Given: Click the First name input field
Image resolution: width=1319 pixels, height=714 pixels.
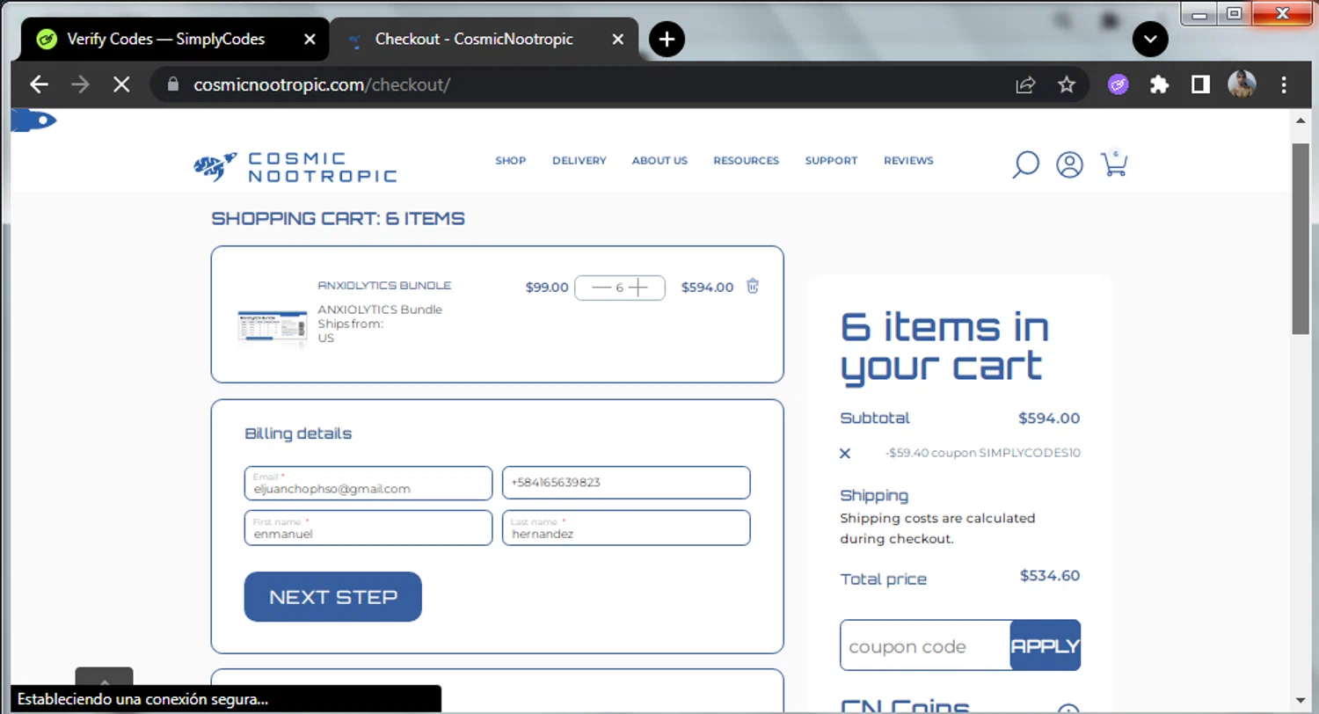Looking at the screenshot, I should [x=368, y=528].
